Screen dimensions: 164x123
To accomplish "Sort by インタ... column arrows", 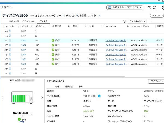I will point(32,27).
